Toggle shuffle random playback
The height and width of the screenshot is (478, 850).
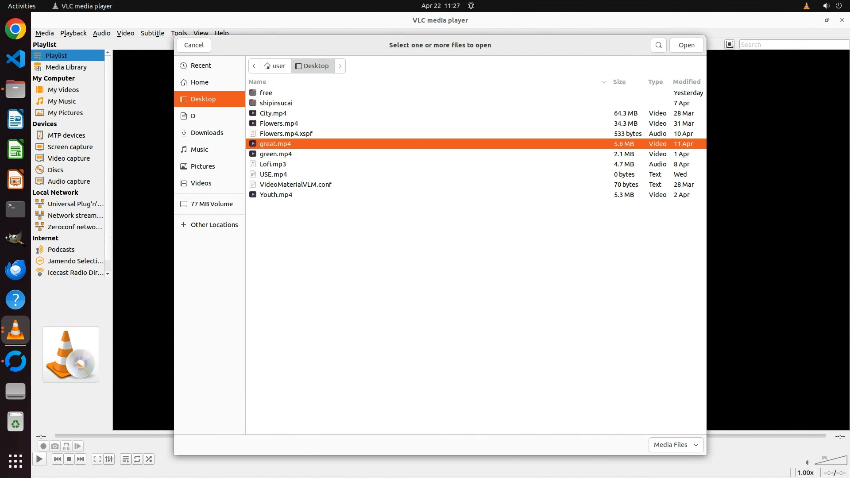(x=149, y=459)
